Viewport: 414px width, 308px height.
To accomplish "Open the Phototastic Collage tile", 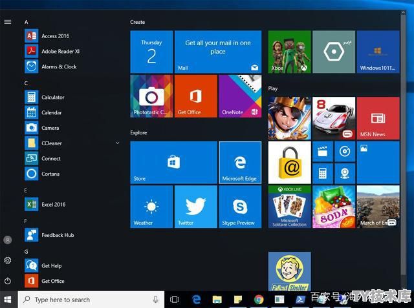I will tap(151, 96).
